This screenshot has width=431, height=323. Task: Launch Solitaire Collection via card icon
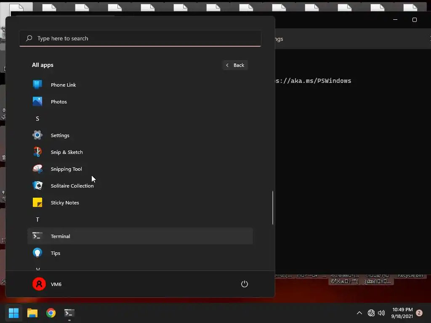(37, 185)
